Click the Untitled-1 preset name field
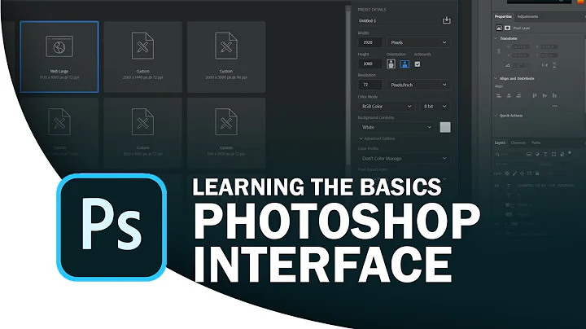This screenshot has width=586, height=329. click(x=399, y=20)
